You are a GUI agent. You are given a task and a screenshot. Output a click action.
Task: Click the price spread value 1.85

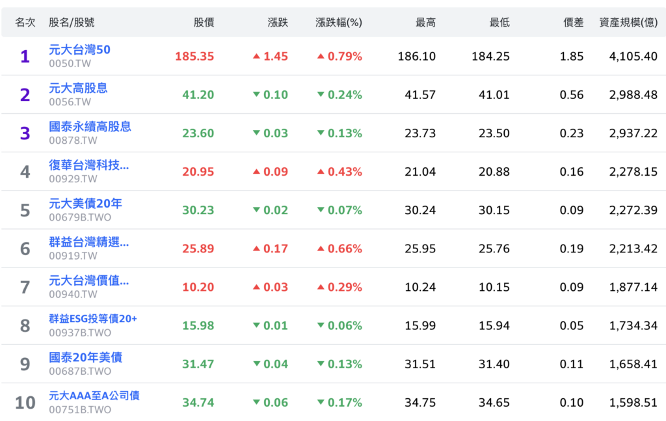tap(572, 56)
